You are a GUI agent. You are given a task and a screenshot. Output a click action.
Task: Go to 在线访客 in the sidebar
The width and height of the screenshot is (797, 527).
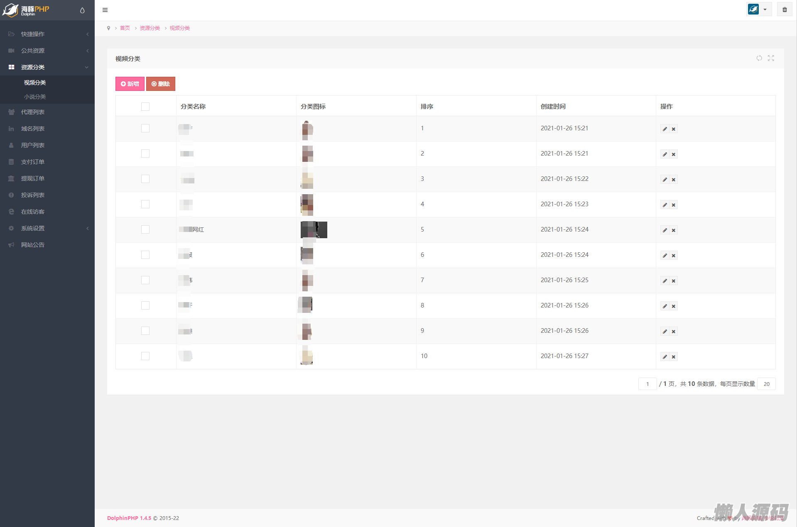pyautogui.click(x=47, y=212)
